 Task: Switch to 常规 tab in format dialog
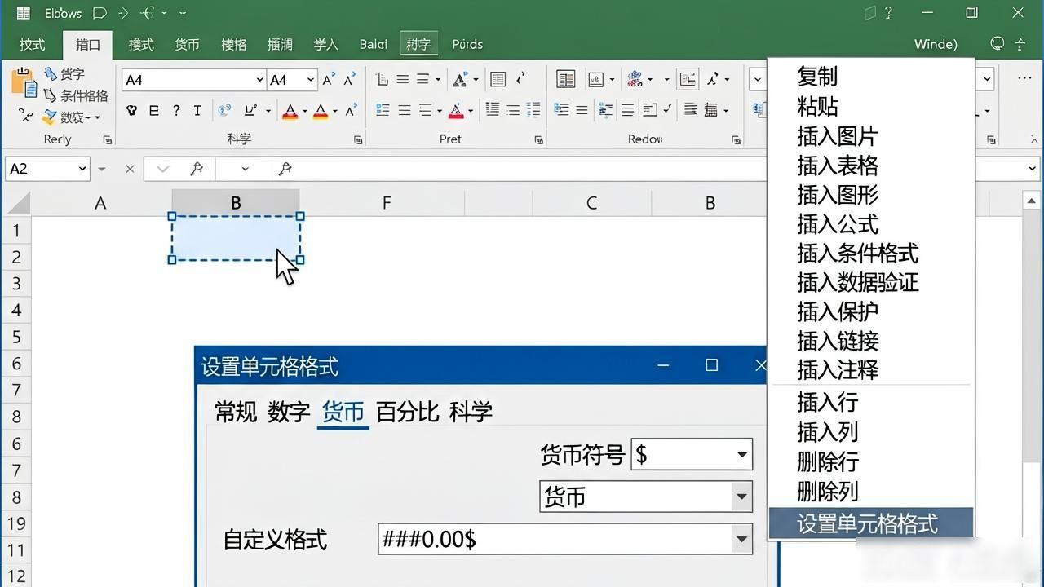point(236,412)
